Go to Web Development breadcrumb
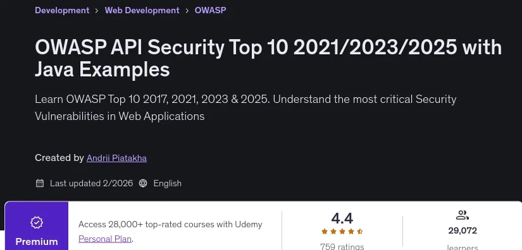This screenshot has width=522, height=250. [x=142, y=10]
